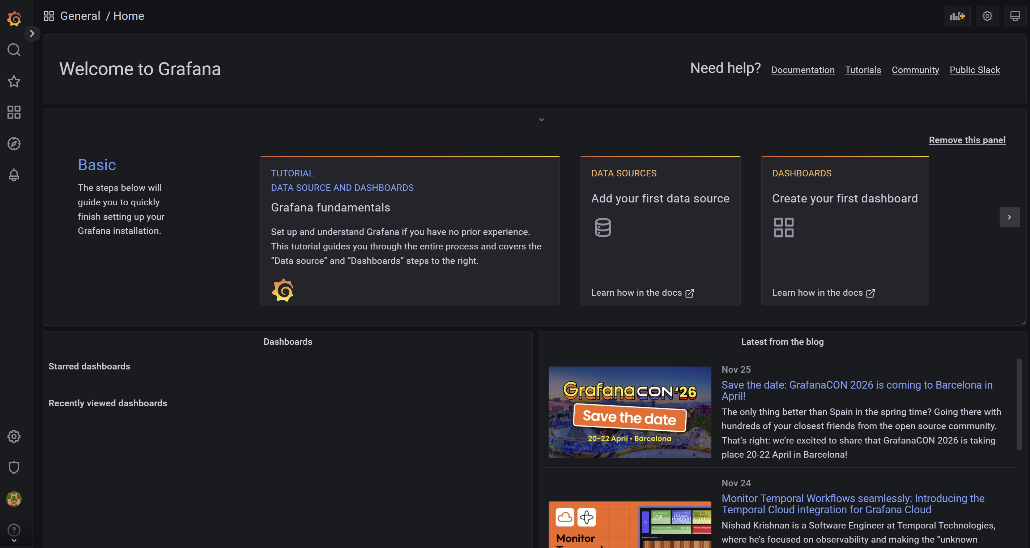
Task: Click the Add panel toolbar icon
Action: 957,16
